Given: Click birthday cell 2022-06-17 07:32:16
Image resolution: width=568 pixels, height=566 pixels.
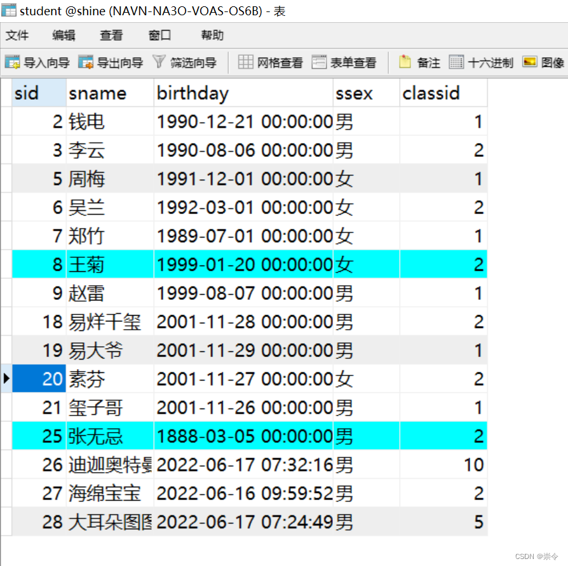Looking at the screenshot, I should [x=243, y=464].
